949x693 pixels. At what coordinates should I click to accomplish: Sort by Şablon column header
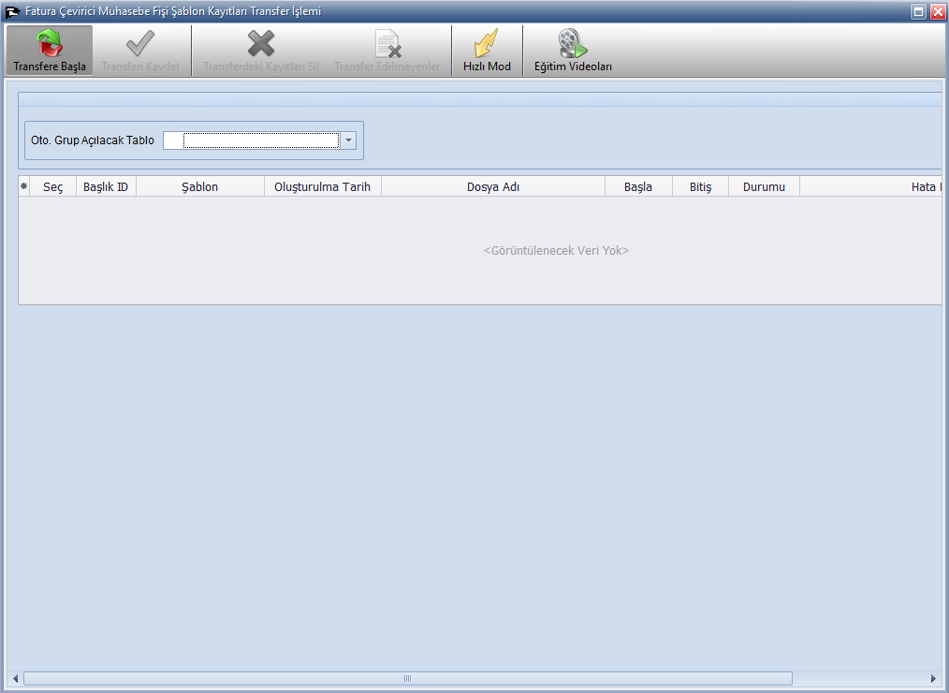point(200,186)
